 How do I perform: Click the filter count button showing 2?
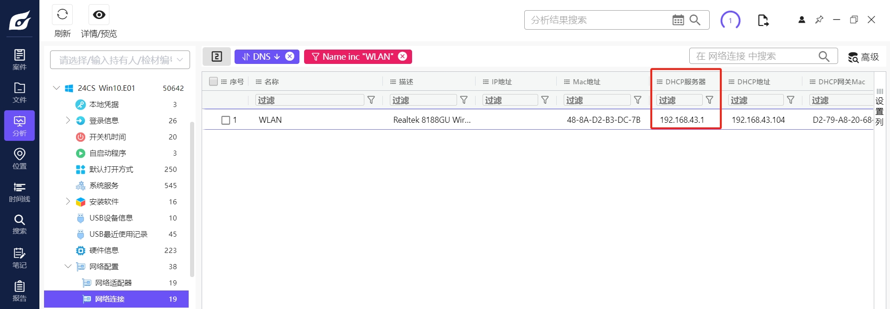pos(217,57)
